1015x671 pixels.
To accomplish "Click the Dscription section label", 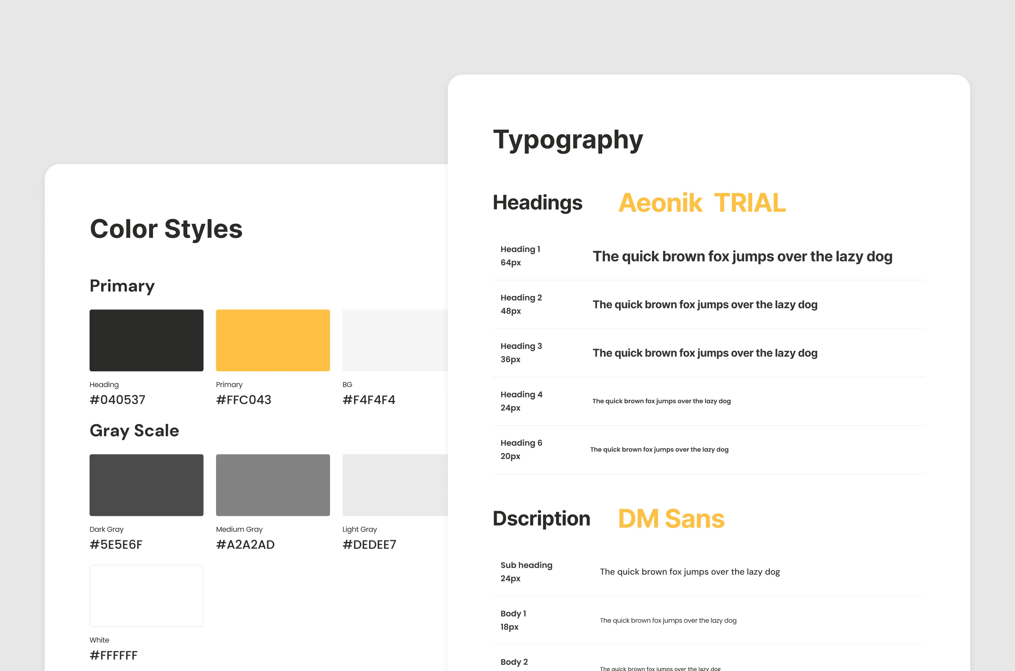I will click(x=542, y=519).
